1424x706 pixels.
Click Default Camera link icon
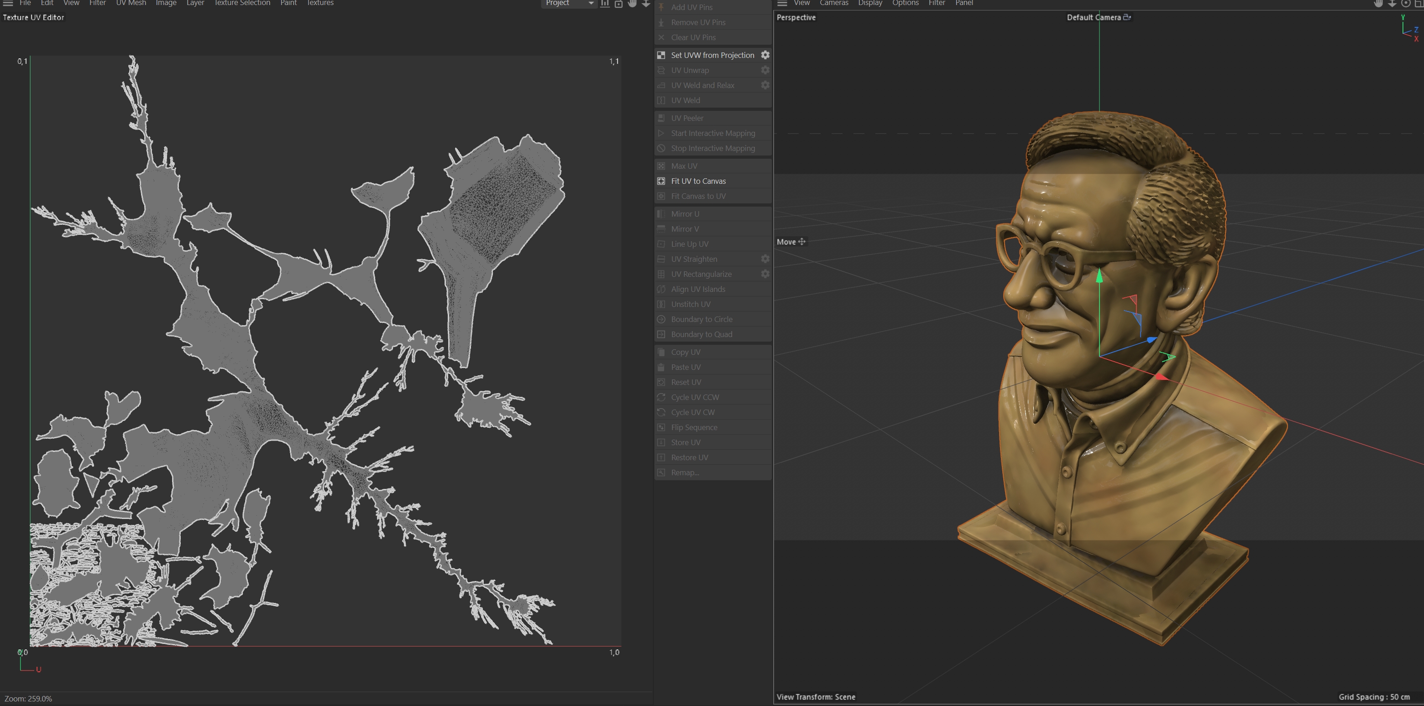tap(1127, 17)
